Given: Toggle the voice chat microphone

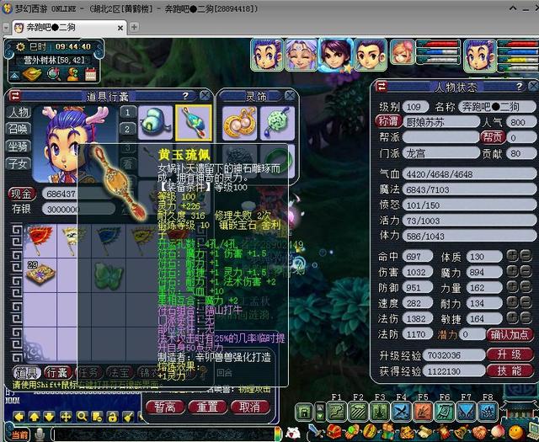Looking at the screenshot, I should (x=40, y=434).
